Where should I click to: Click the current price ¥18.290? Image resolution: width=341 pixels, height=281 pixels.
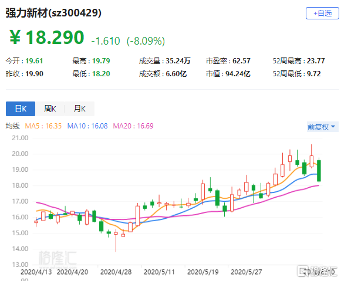pyautogui.click(x=47, y=38)
